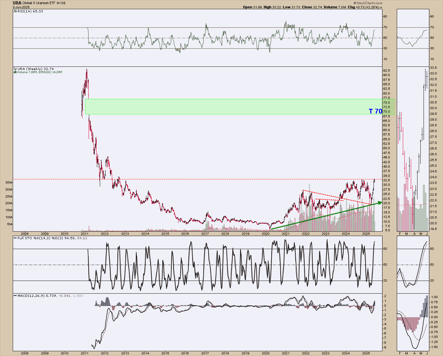Click the RSI(14) 65.33 indicator label

[x=30, y=11]
